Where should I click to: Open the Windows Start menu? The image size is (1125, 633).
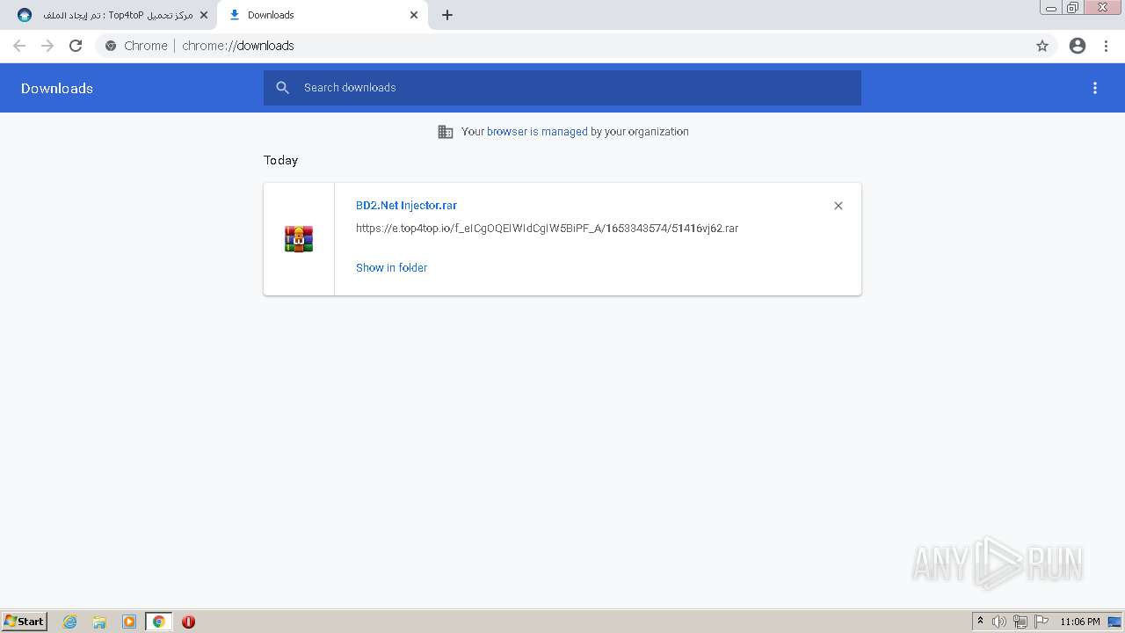coord(25,622)
